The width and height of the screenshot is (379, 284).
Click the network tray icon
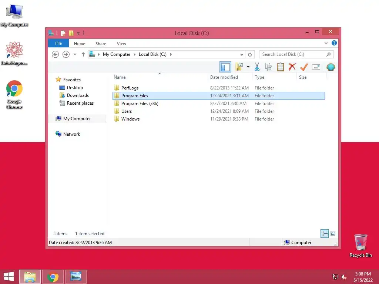pos(335,277)
